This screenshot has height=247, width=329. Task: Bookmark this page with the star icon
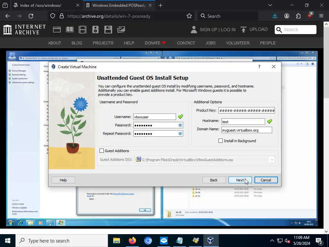click(189, 16)
